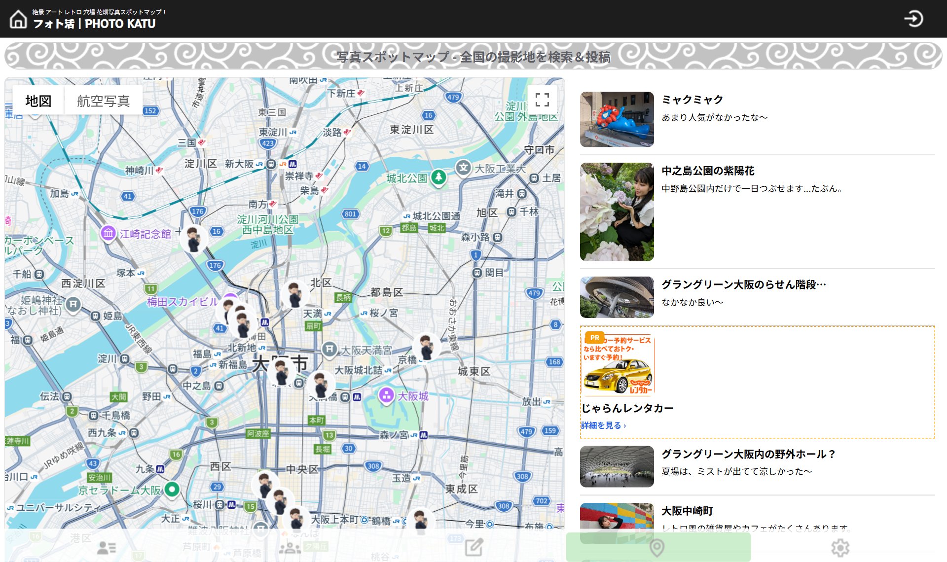This screenshot has width=947, height=562.
Task: Open the らせん階段 spiral staircase thumbnail
Action: coord(617,297)
